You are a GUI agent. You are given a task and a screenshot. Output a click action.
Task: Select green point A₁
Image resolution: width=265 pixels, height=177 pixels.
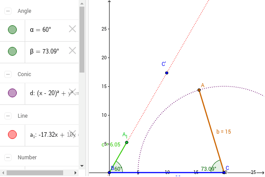(x=127, y=142)
